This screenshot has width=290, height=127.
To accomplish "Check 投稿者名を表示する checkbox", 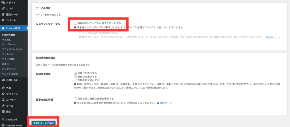I will point(75,80).
